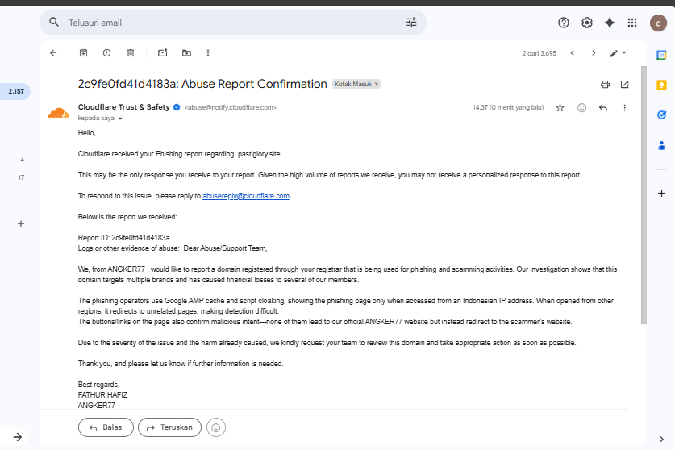
Task: Get add-ons with side panel plus
Action: pyautogui.click(x=661, y=193)
